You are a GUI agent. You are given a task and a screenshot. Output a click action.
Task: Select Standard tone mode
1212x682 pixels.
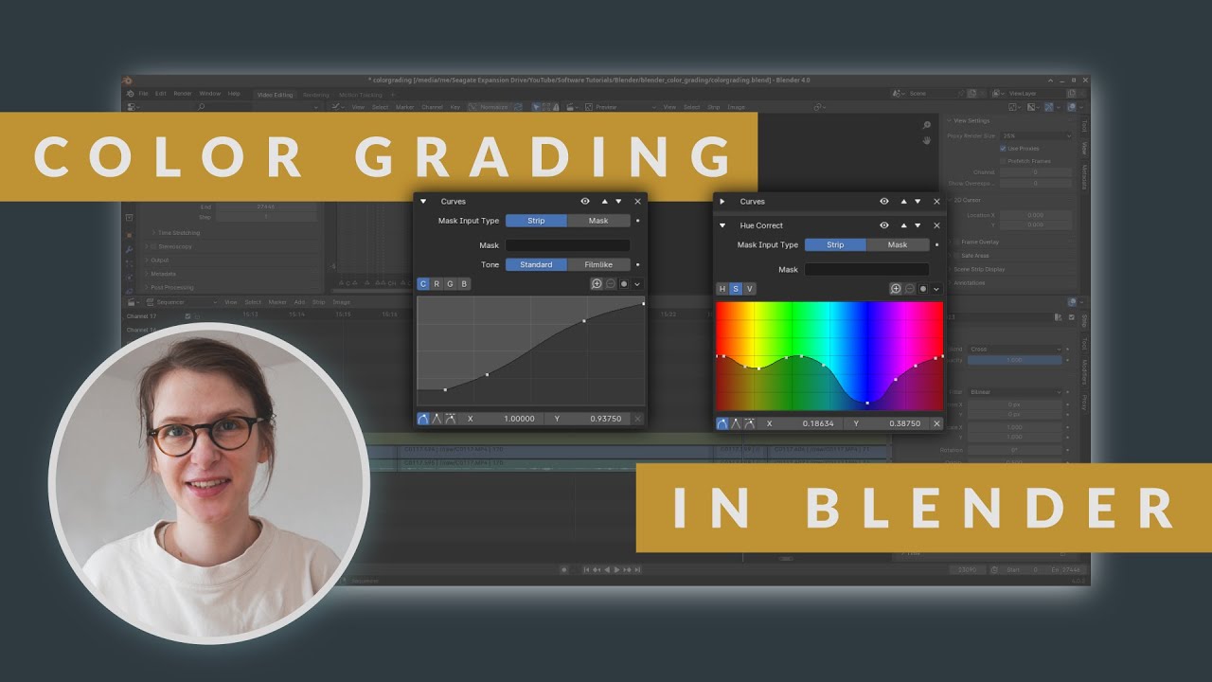click(536, 264)
